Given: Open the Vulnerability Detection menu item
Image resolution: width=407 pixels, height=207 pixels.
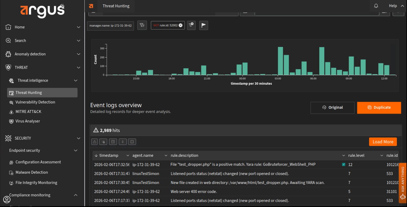Looking at the screenshot, I should [35, 102].
